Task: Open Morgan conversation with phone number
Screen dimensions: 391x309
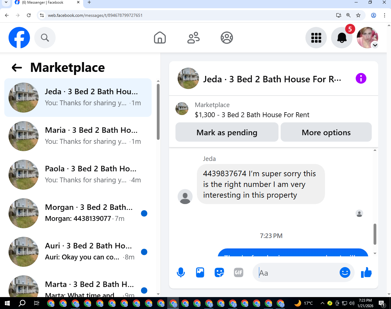Action: pos(78,213)
